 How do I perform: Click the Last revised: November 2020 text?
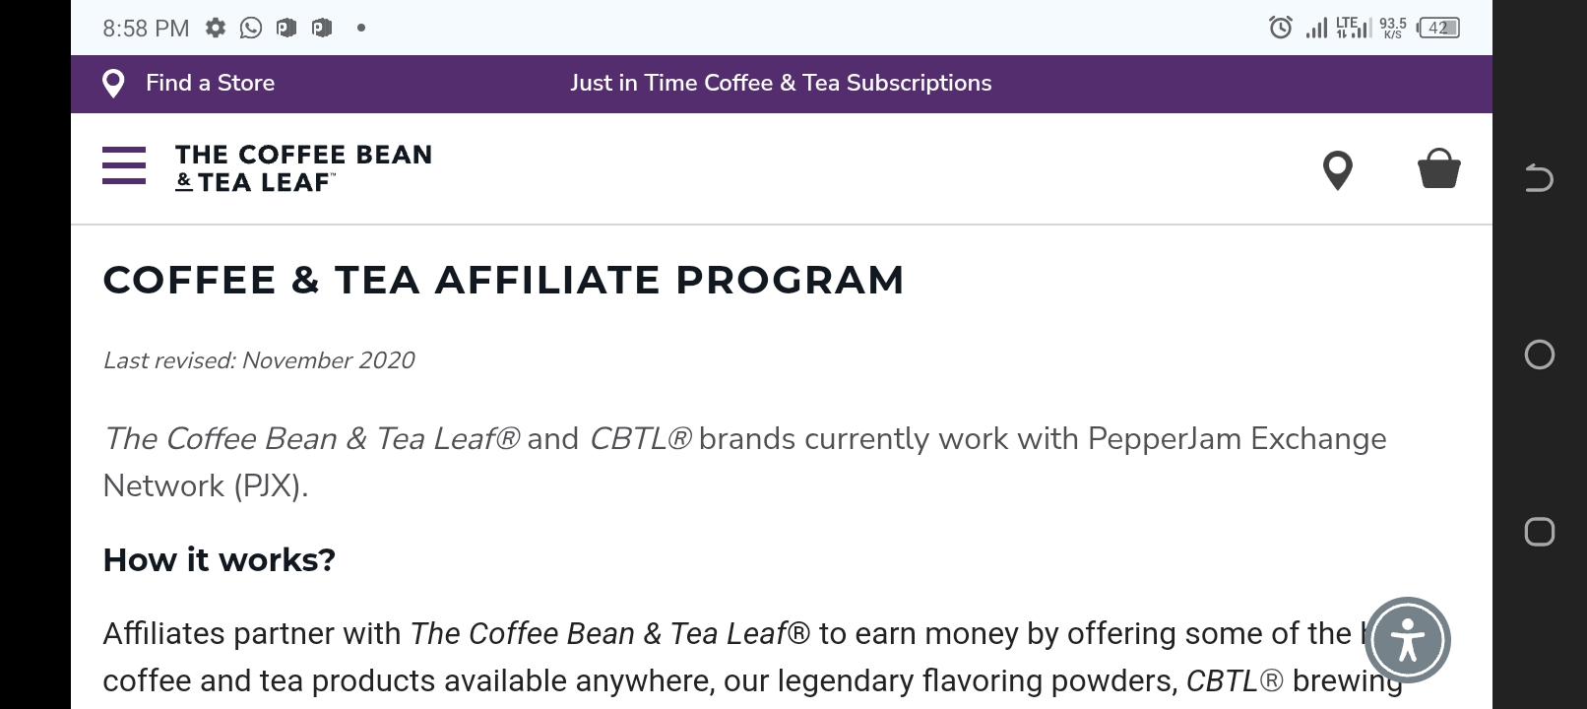point(259,360)
